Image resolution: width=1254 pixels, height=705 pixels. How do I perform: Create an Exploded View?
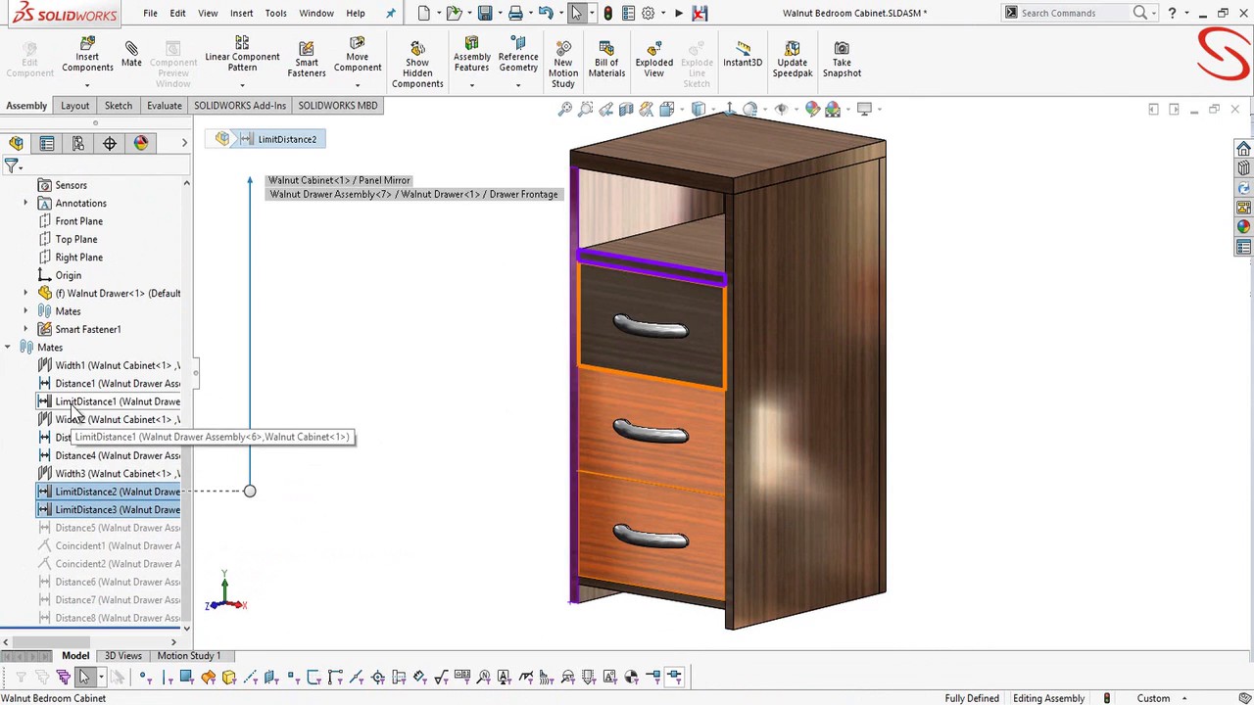[653, 60]
